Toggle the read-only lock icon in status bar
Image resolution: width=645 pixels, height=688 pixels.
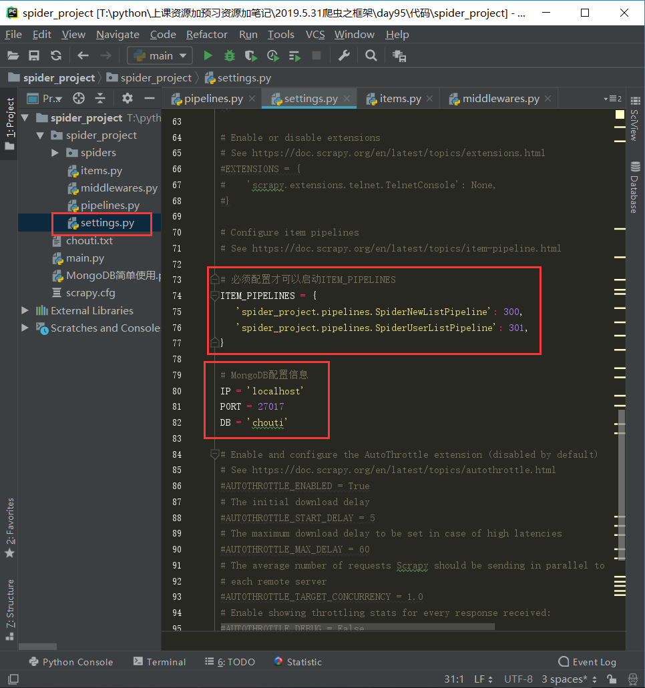[x=612, y=679]
